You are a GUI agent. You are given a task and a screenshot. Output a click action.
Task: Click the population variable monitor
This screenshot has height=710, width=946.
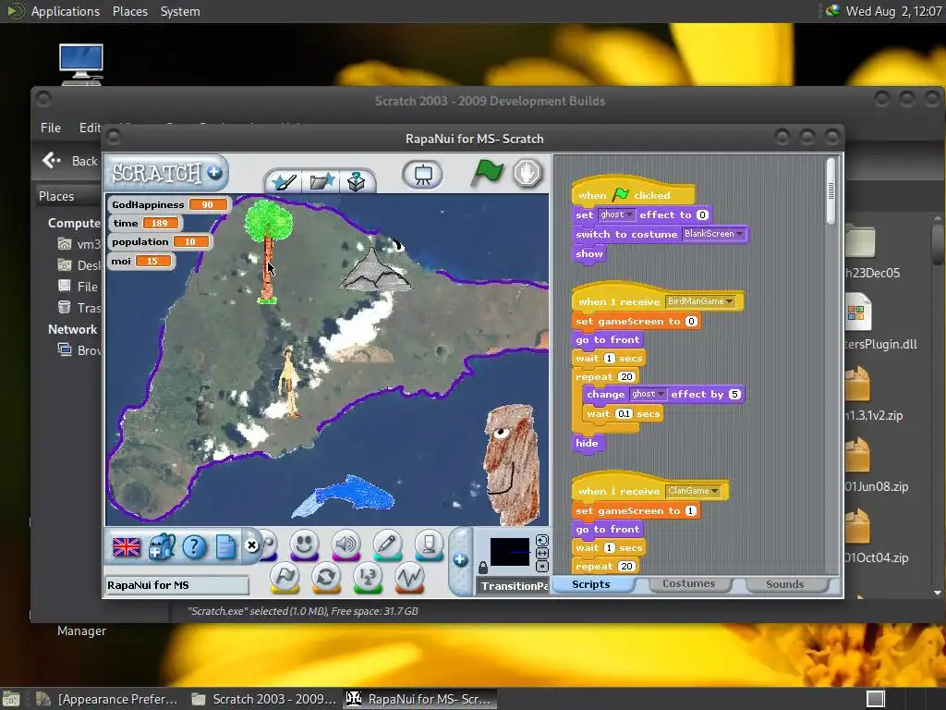pyautogui.click(x=161, y=241)
